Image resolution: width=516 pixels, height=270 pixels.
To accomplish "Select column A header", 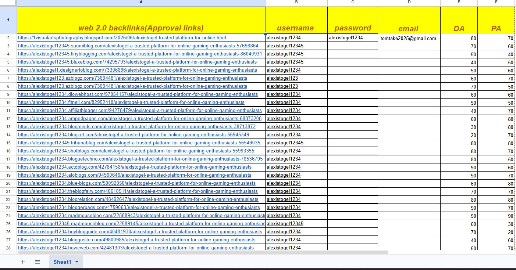I will coord(141,3).
